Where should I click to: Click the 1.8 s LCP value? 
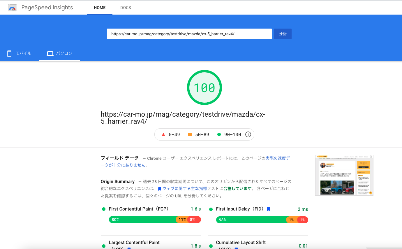(x=196, y=246)
